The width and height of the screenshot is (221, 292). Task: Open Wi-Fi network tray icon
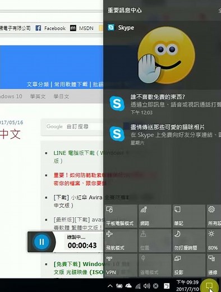click(x=138, y=286)
